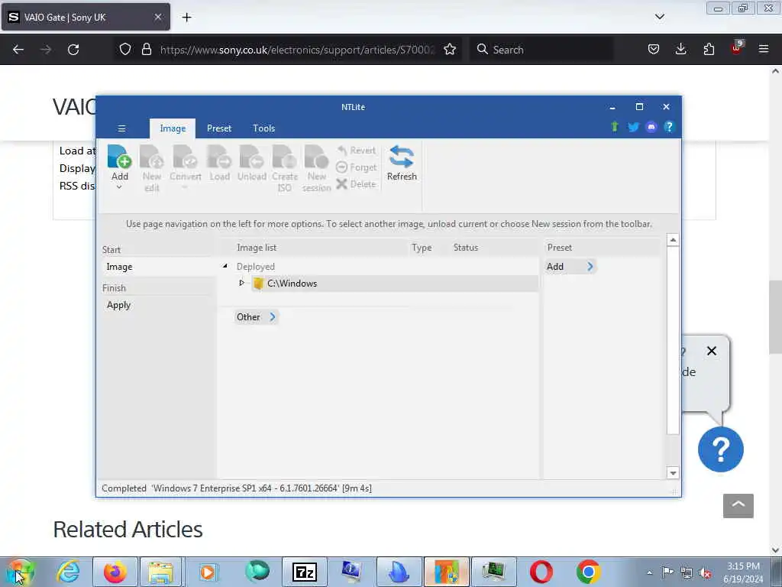Expand the C:\Windows tree node

click(242, 283)
